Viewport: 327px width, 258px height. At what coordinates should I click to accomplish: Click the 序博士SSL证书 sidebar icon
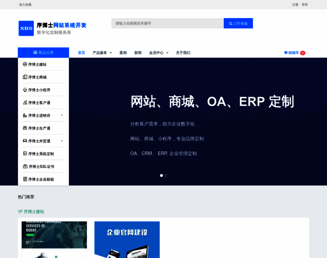point(25,166)
